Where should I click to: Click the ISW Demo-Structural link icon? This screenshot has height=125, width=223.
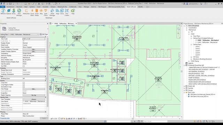pyautogui.click(x=189, y=97)
